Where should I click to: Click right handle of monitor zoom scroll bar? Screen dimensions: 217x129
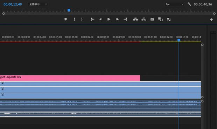(214, 14)
